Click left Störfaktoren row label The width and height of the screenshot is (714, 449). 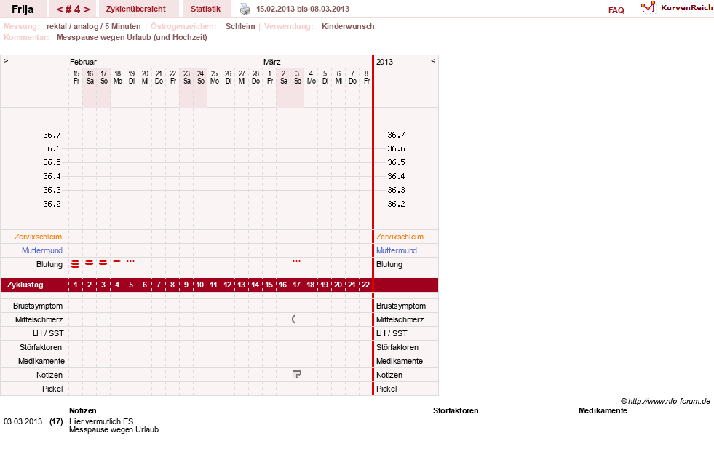41,347
